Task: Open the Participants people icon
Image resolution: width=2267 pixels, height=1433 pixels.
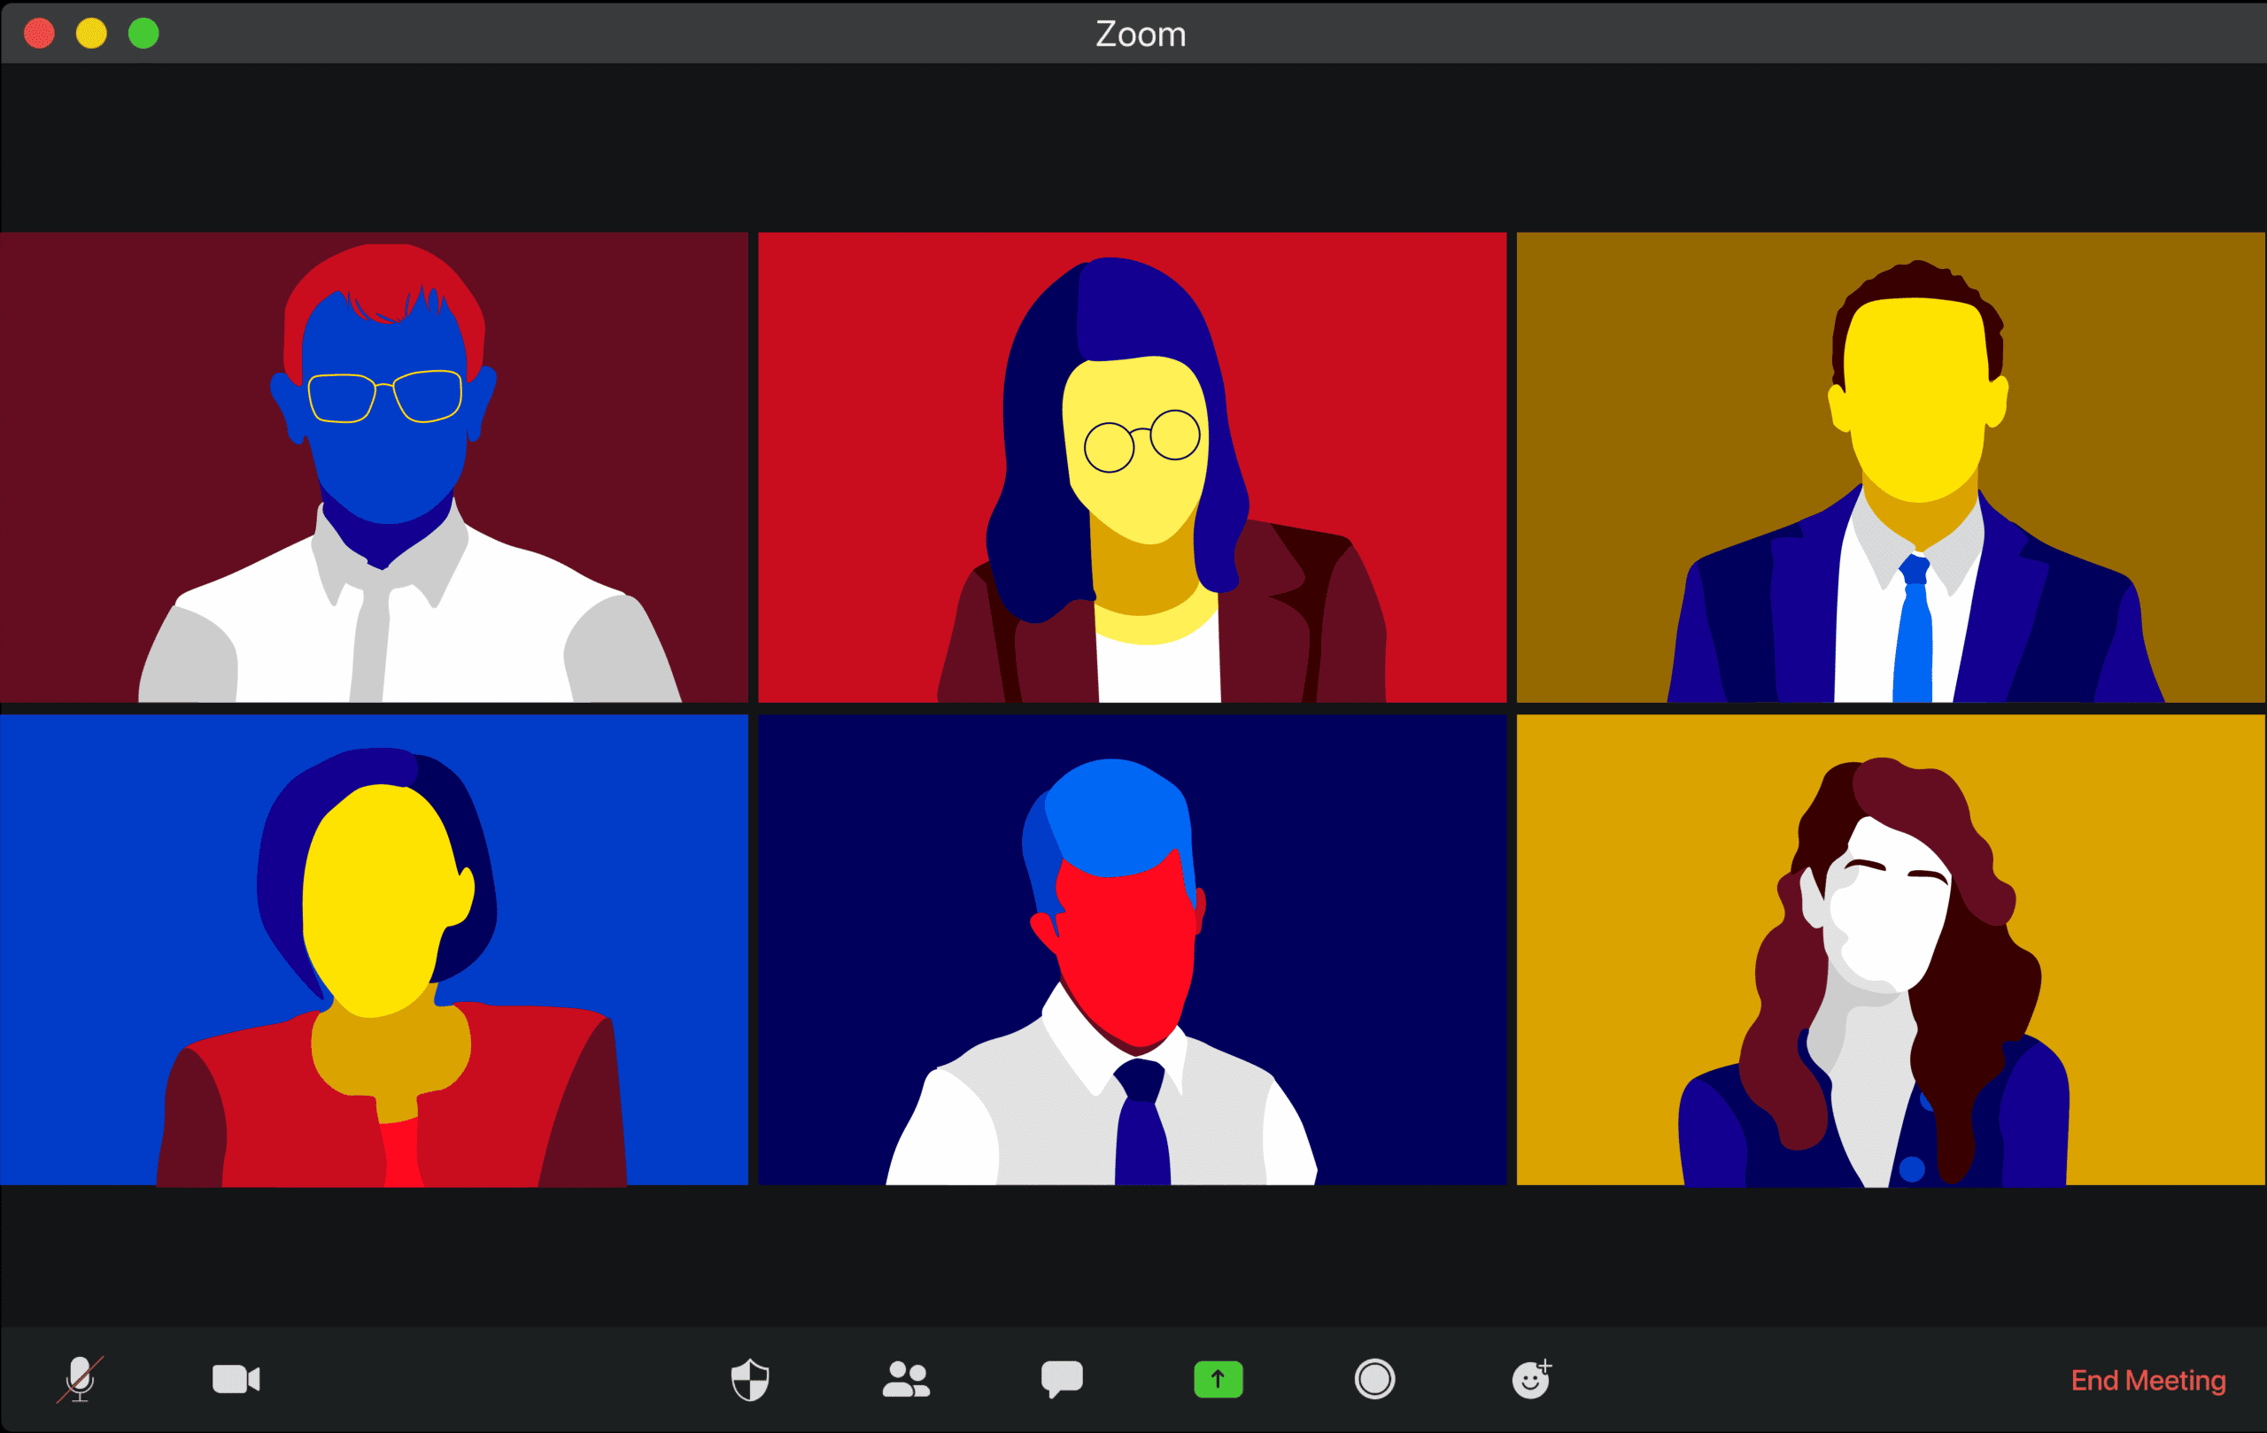Action: pyautogui.click(x=906, y=1379)
